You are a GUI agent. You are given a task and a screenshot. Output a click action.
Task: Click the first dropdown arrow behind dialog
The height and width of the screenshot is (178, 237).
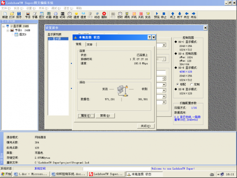(x=164, y=45)
